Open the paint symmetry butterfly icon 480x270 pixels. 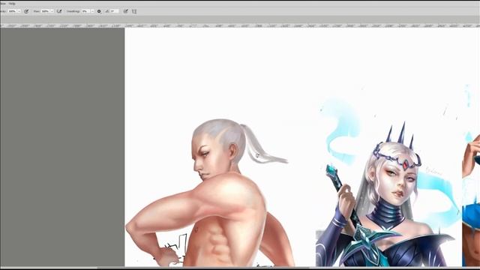pyautogui.click(x=134, y=11)
